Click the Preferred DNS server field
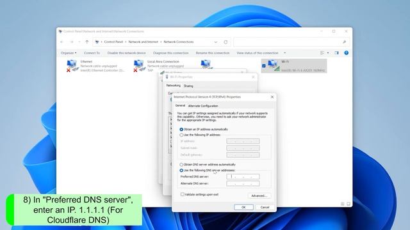This screenshot has height=230, width=410. (x=243, y=176)
